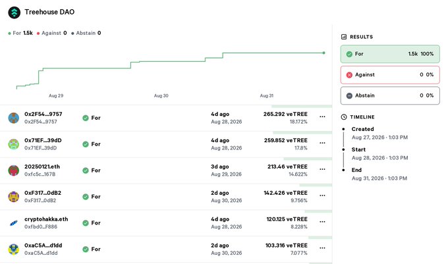This screenshot has height=264, width=448.
Task: Open more options for 0xaC5A...d1dd vote
Action: click(x=322, y=248)
